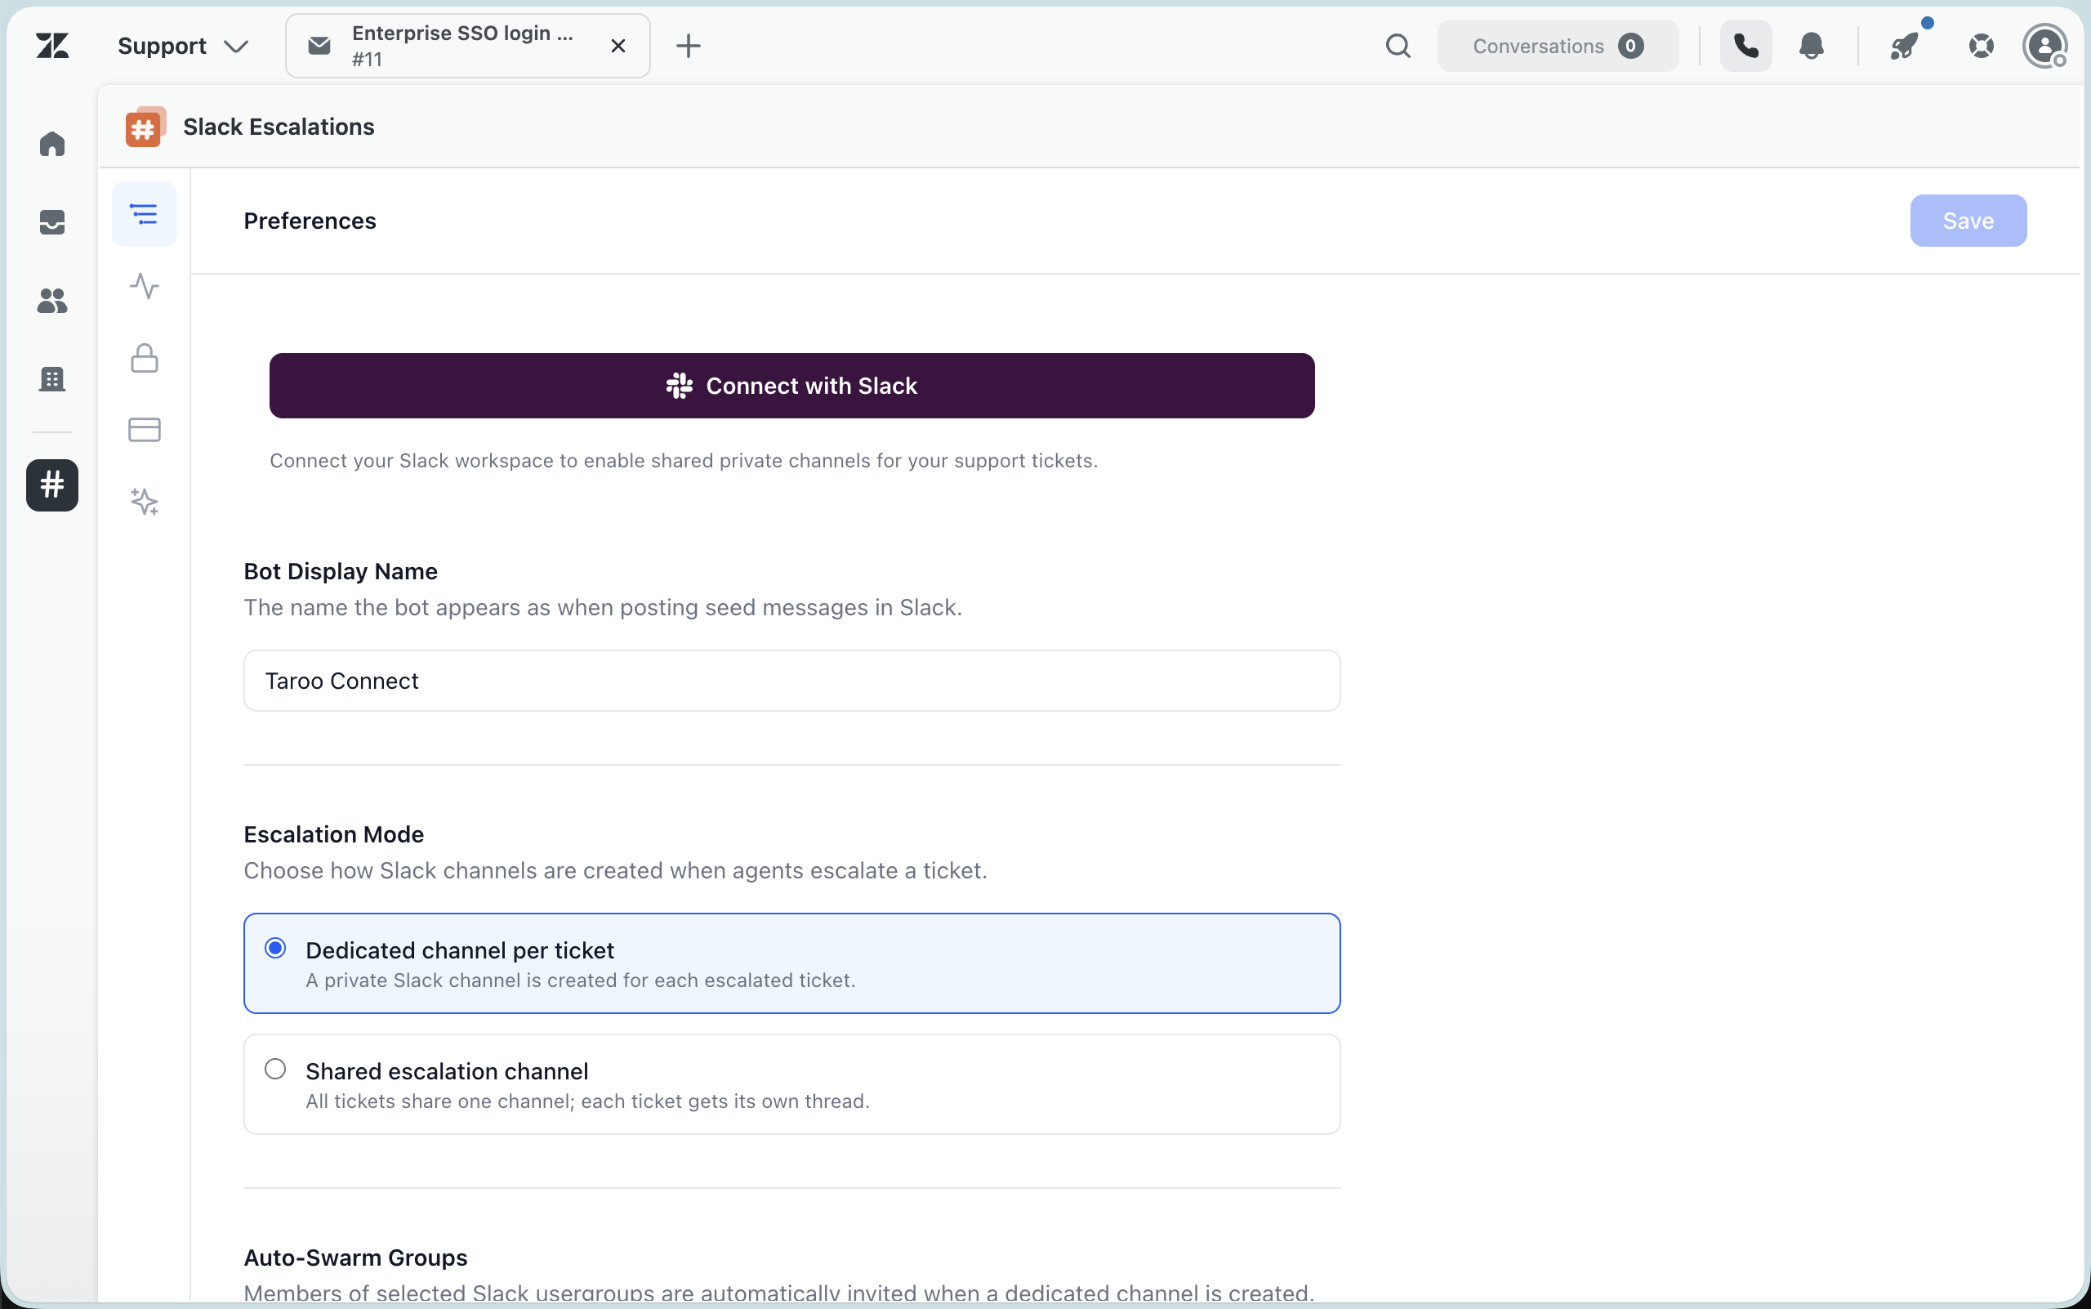This screenshot has height=1309, width=2091.
Task: Click the search magnifier icon
Action: pos(1398,46)
